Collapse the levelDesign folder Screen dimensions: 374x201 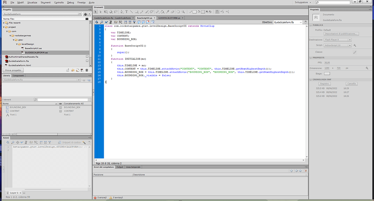(x=17, y=44)
